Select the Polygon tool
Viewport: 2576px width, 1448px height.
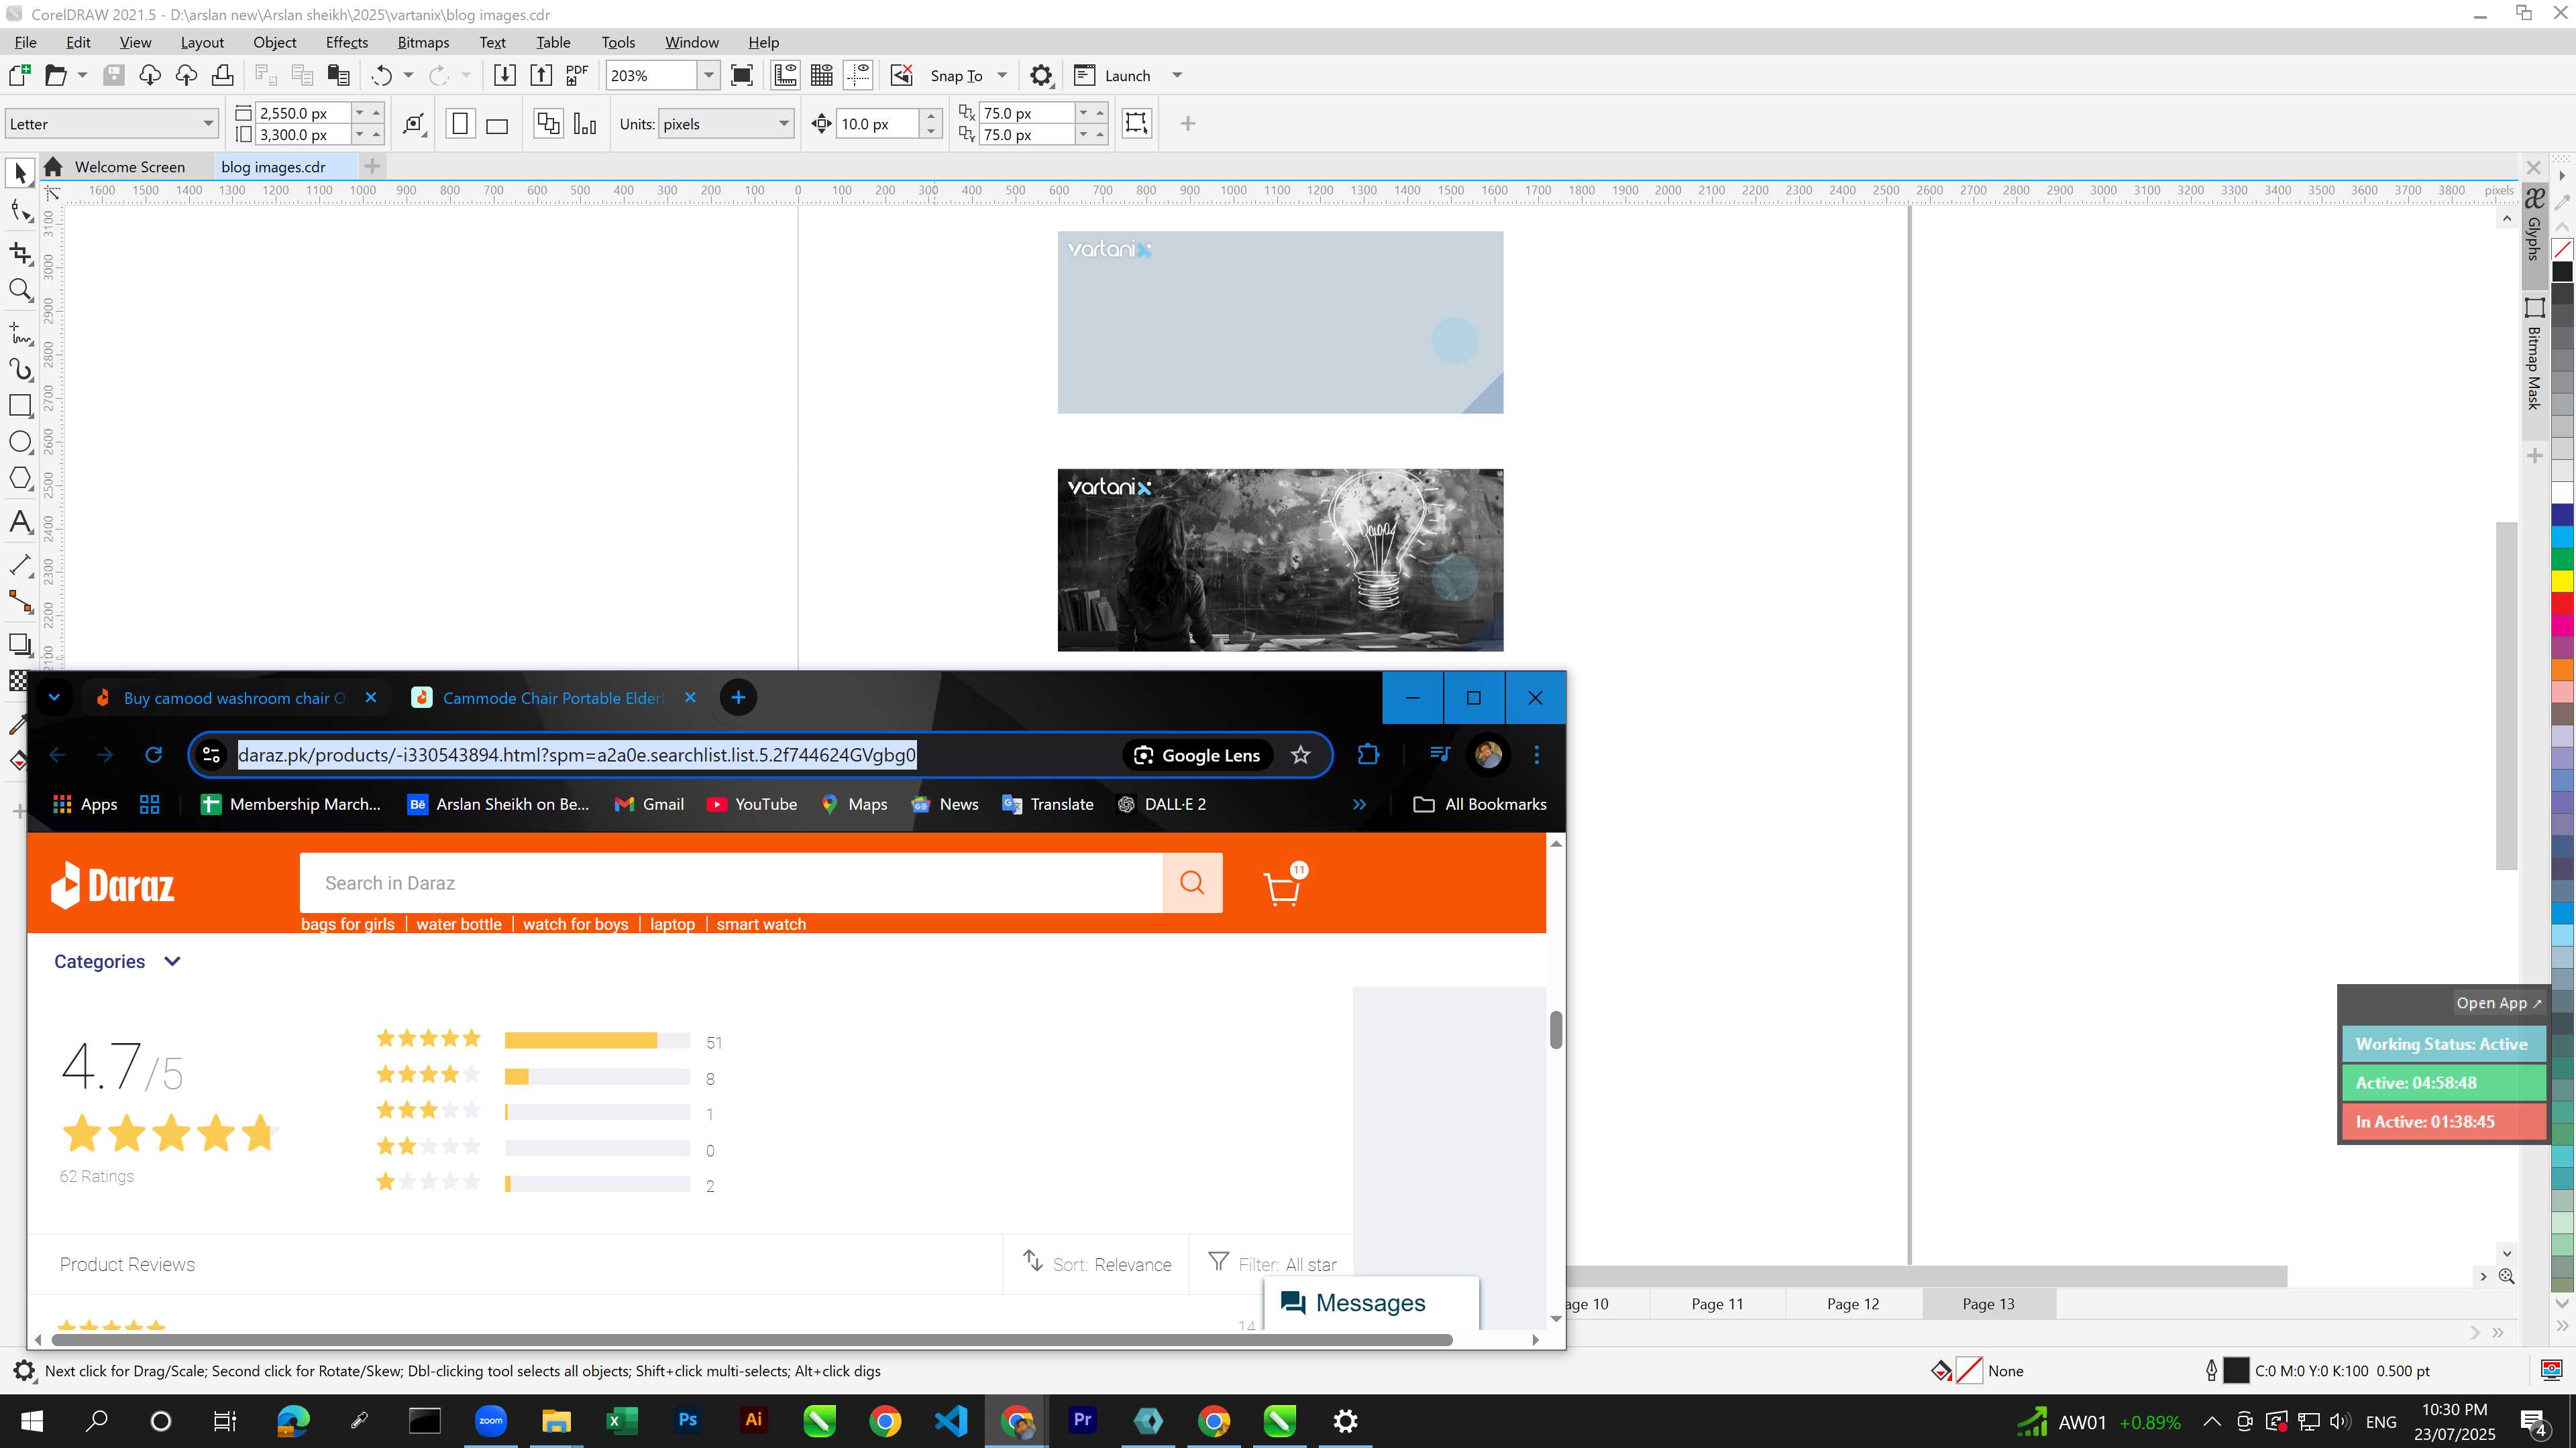[20, 479]
